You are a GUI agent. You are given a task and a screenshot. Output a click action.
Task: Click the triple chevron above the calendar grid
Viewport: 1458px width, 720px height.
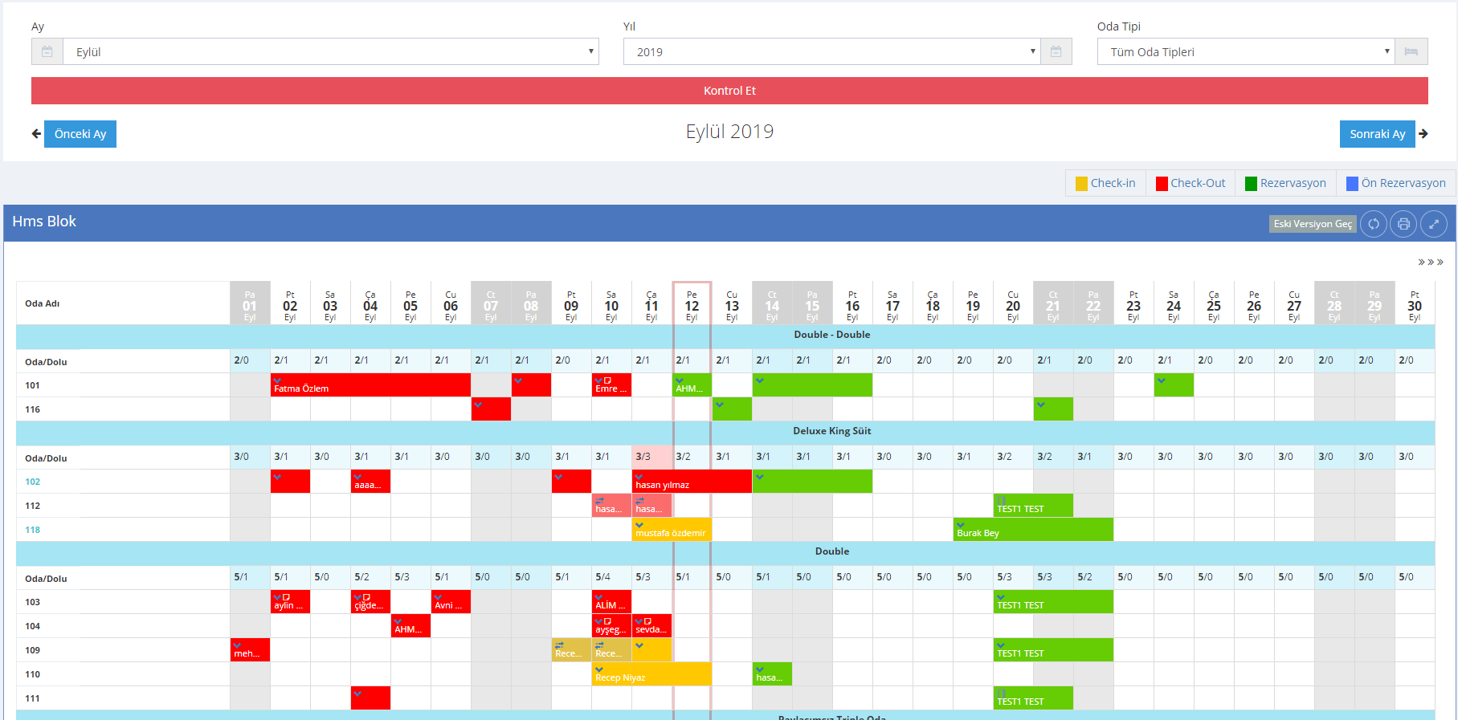pos(1430,262)
